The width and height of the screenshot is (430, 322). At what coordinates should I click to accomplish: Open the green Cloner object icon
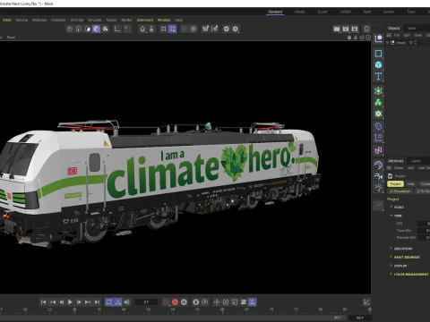click(378, 102)
